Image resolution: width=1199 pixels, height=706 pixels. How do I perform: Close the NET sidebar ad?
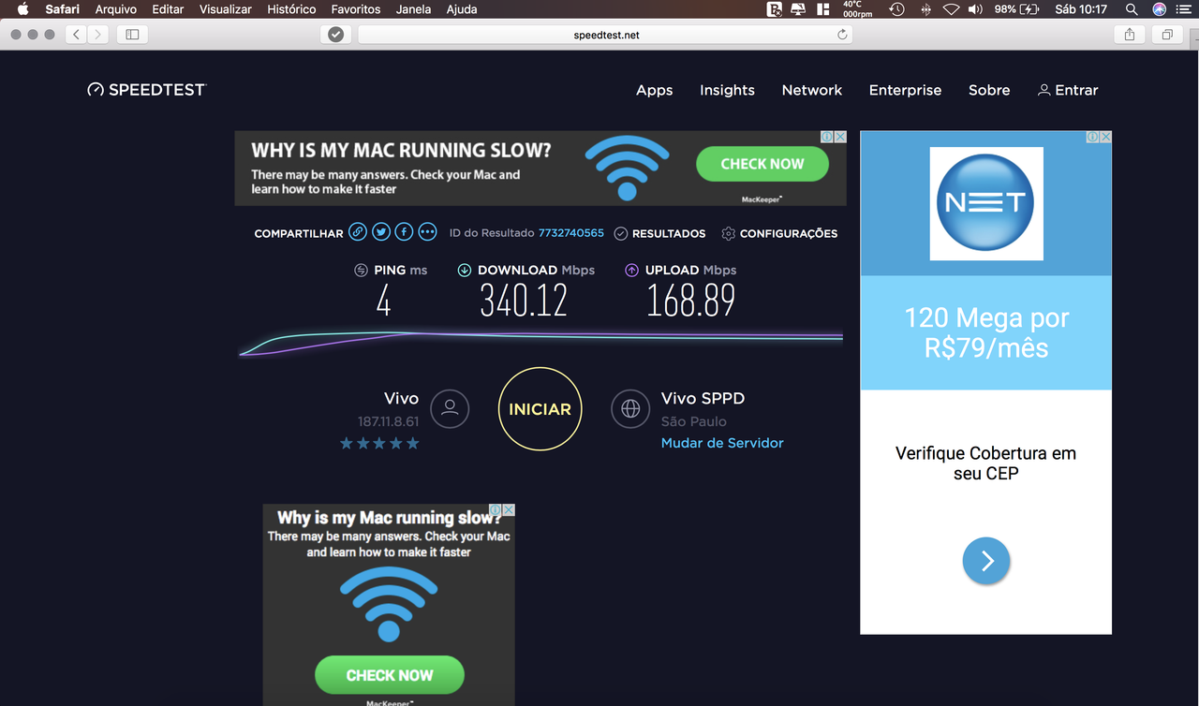coord(1105,137)
